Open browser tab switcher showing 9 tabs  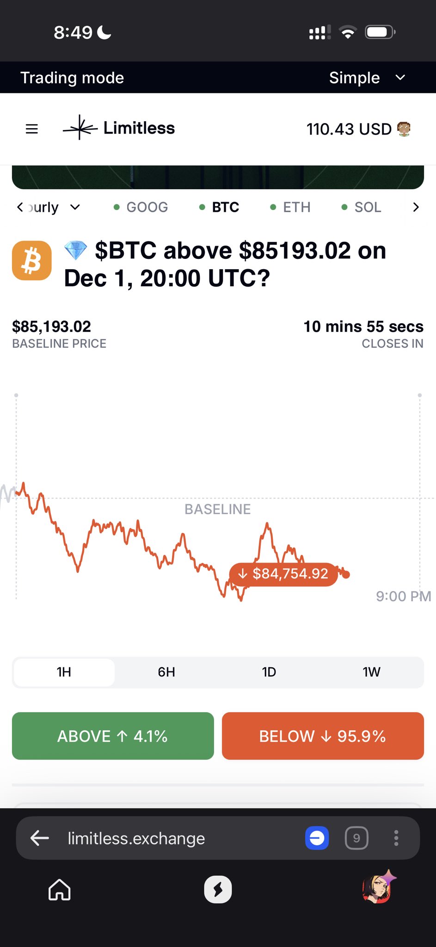(x=356, y=838)
